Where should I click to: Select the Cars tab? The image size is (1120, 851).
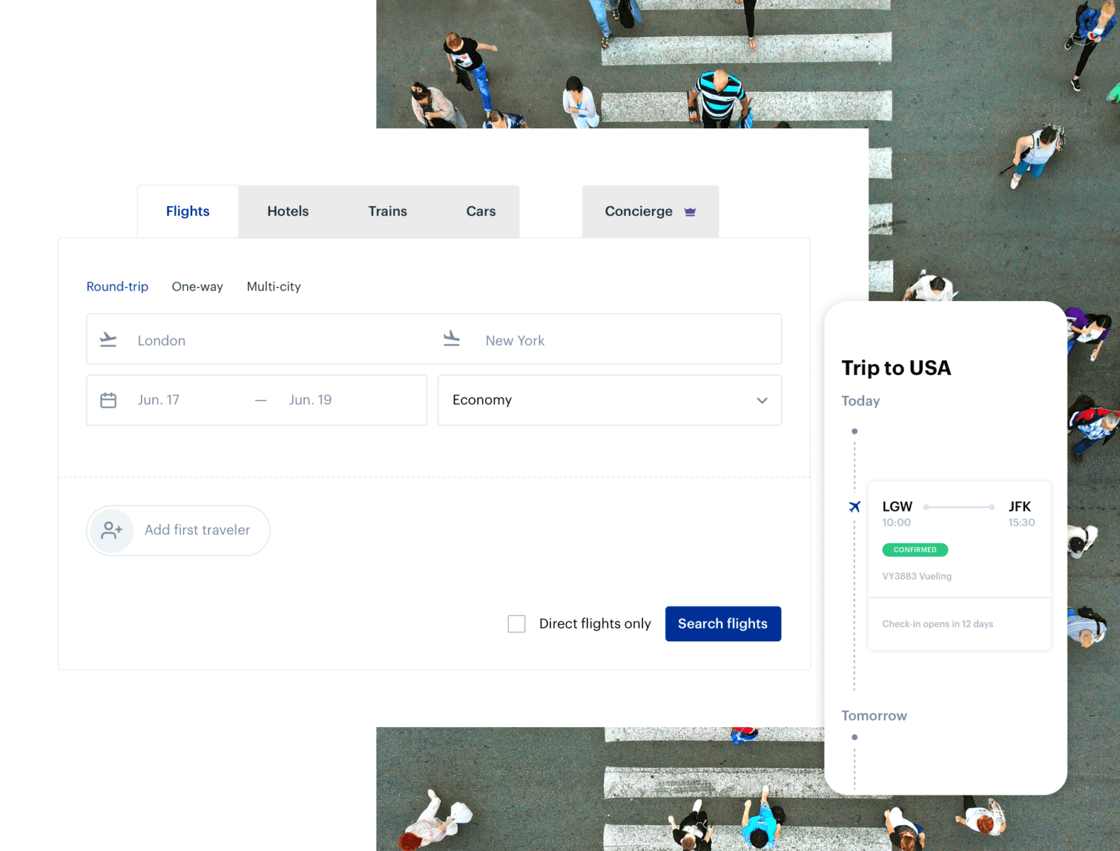pos(481,211)
